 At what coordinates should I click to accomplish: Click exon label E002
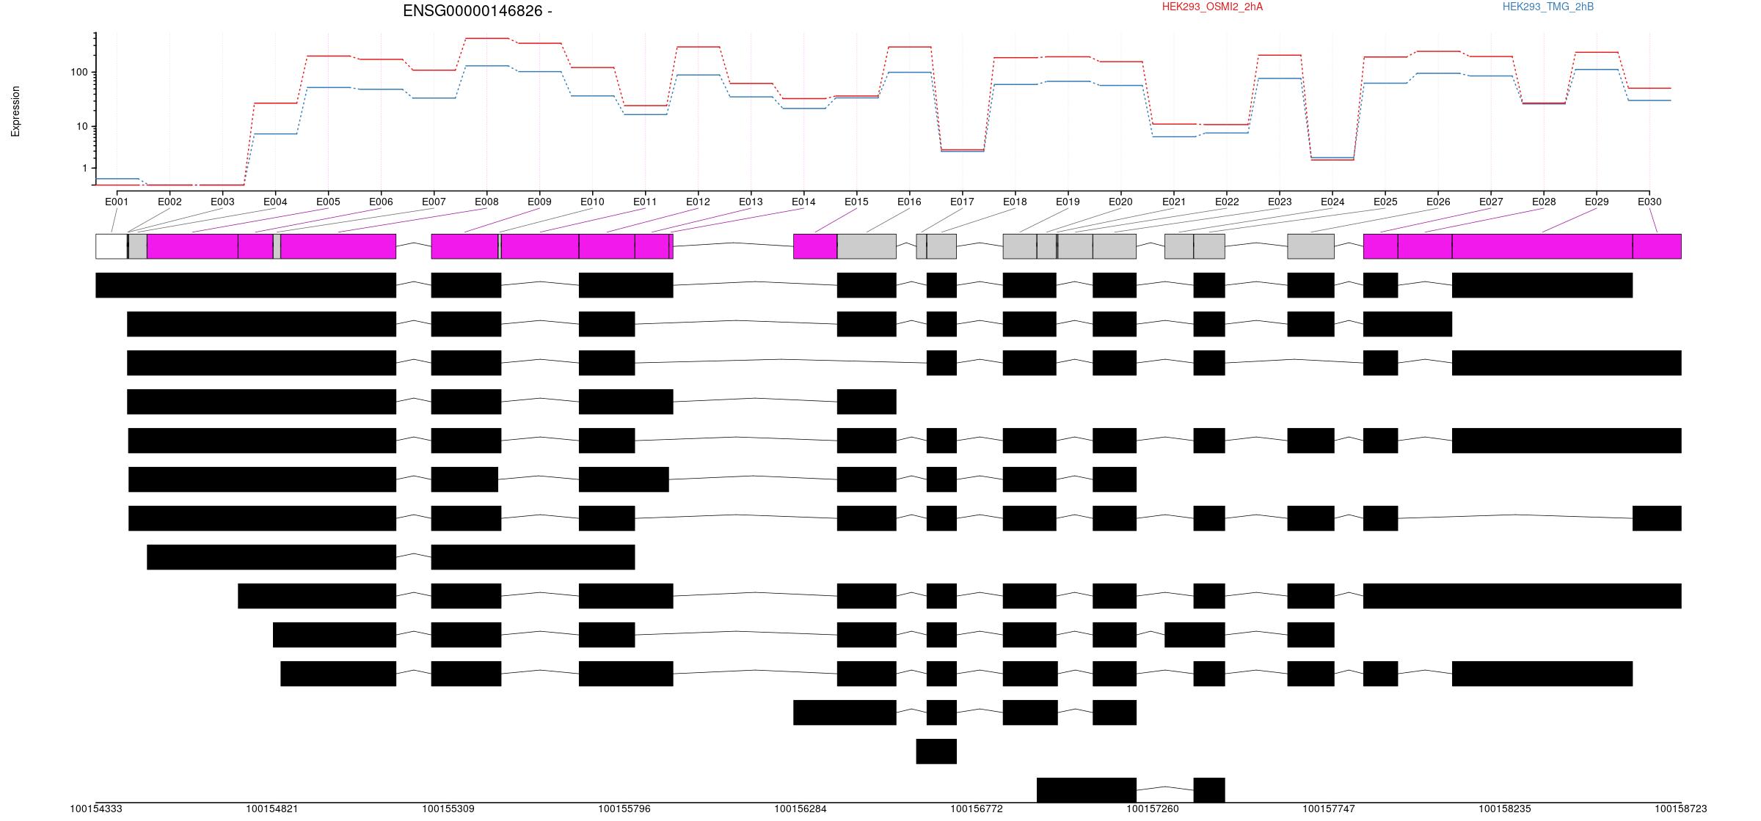(x=169, y=202)
